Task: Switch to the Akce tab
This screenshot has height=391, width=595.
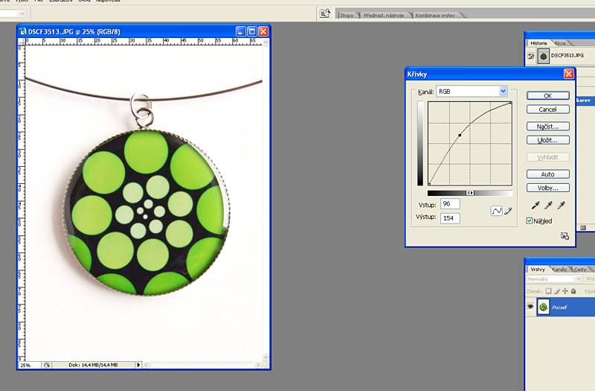Action: pos(559,43)
